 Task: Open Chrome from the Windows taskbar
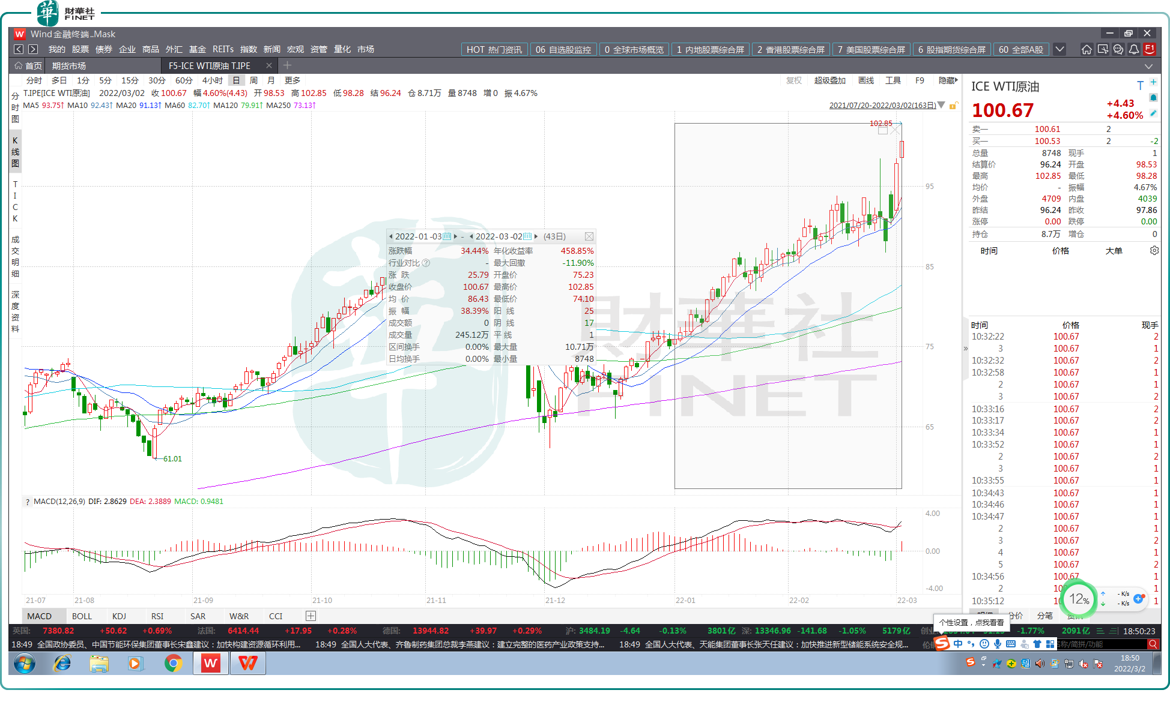173,663
